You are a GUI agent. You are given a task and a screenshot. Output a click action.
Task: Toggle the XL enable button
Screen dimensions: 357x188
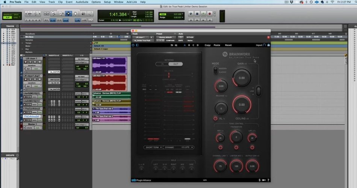[x=215, y=118]
